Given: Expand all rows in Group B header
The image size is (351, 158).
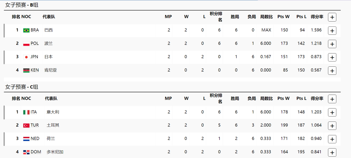Looking at the screenshot, I should click(x=332, y=17).
